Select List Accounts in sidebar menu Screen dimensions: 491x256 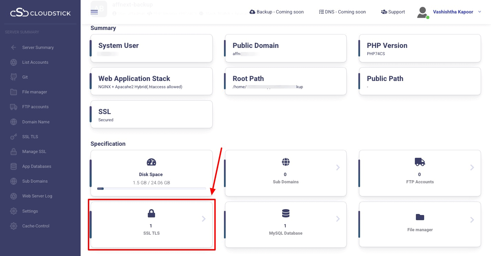(35, 62)
